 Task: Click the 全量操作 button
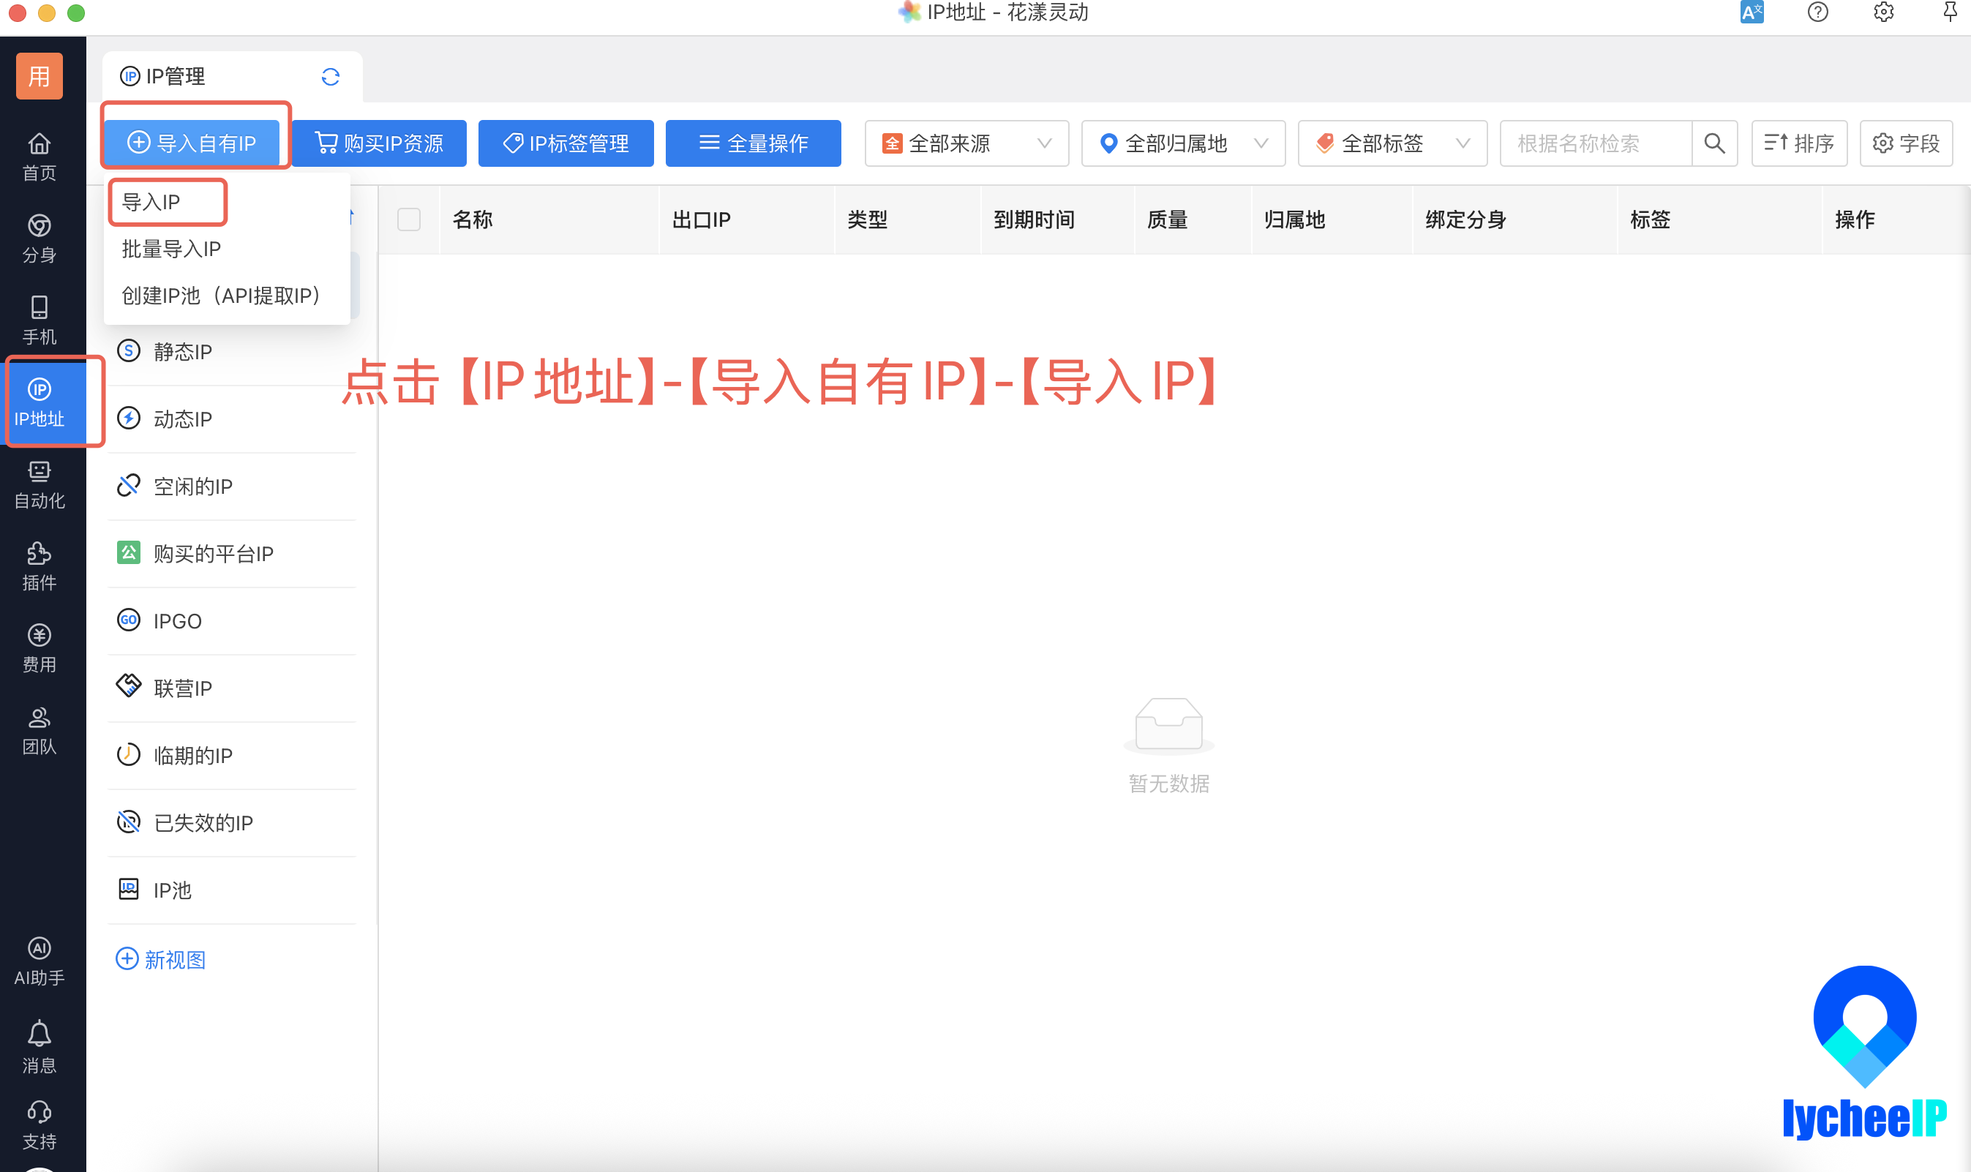[754, 143]
